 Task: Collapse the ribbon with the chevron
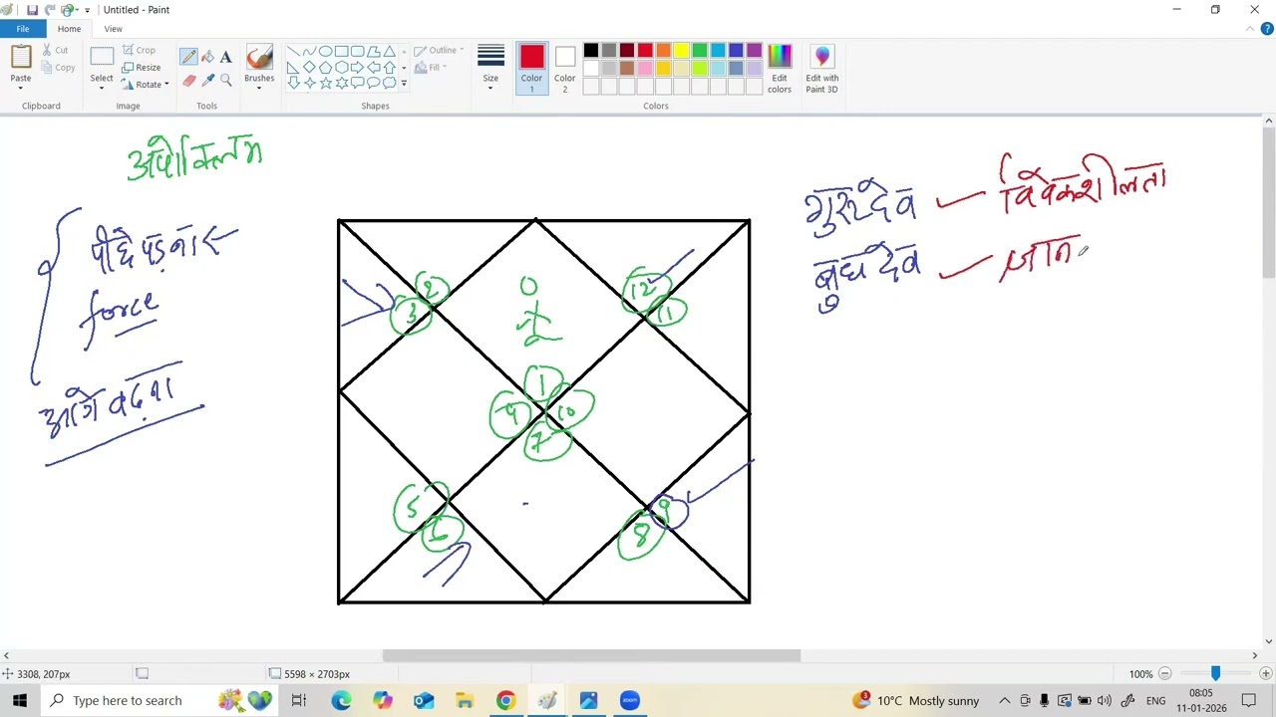tap(1251, 29)
